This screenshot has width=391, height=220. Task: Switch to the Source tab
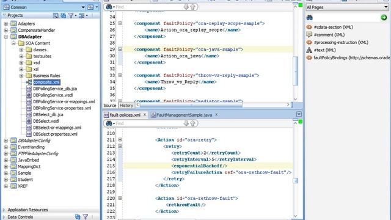(x=110, y=106)
